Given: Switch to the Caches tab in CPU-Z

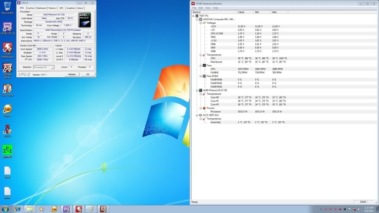Looking at the screenshot, I should (30, 8).
